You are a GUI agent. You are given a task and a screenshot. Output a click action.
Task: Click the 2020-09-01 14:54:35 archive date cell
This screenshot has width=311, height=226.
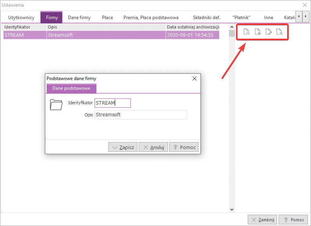point(193,35)
